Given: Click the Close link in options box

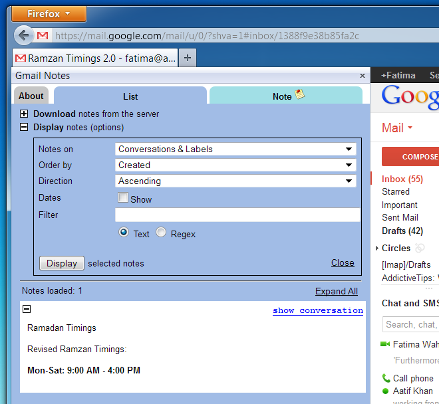Looking at the screenshot, I should tap(343, 262).
